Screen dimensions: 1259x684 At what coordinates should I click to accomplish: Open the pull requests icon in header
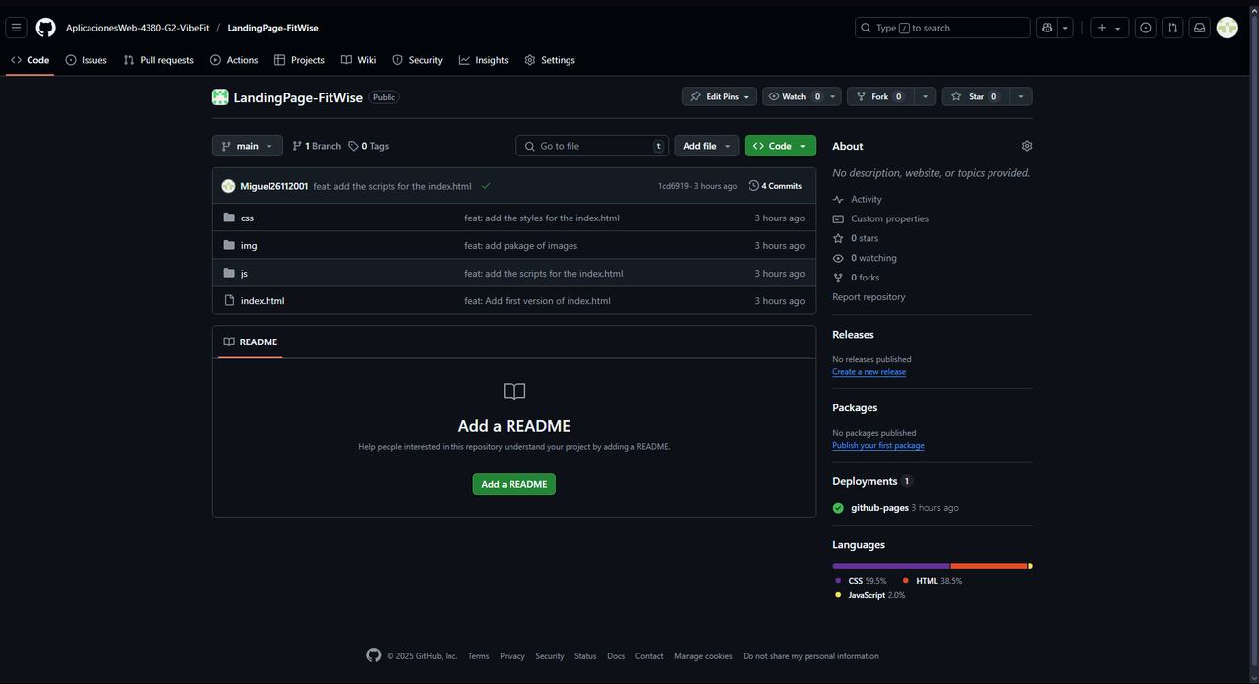pos(1172,28)
